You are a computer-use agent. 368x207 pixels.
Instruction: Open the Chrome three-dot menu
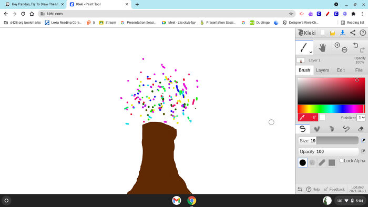[362, 14]
